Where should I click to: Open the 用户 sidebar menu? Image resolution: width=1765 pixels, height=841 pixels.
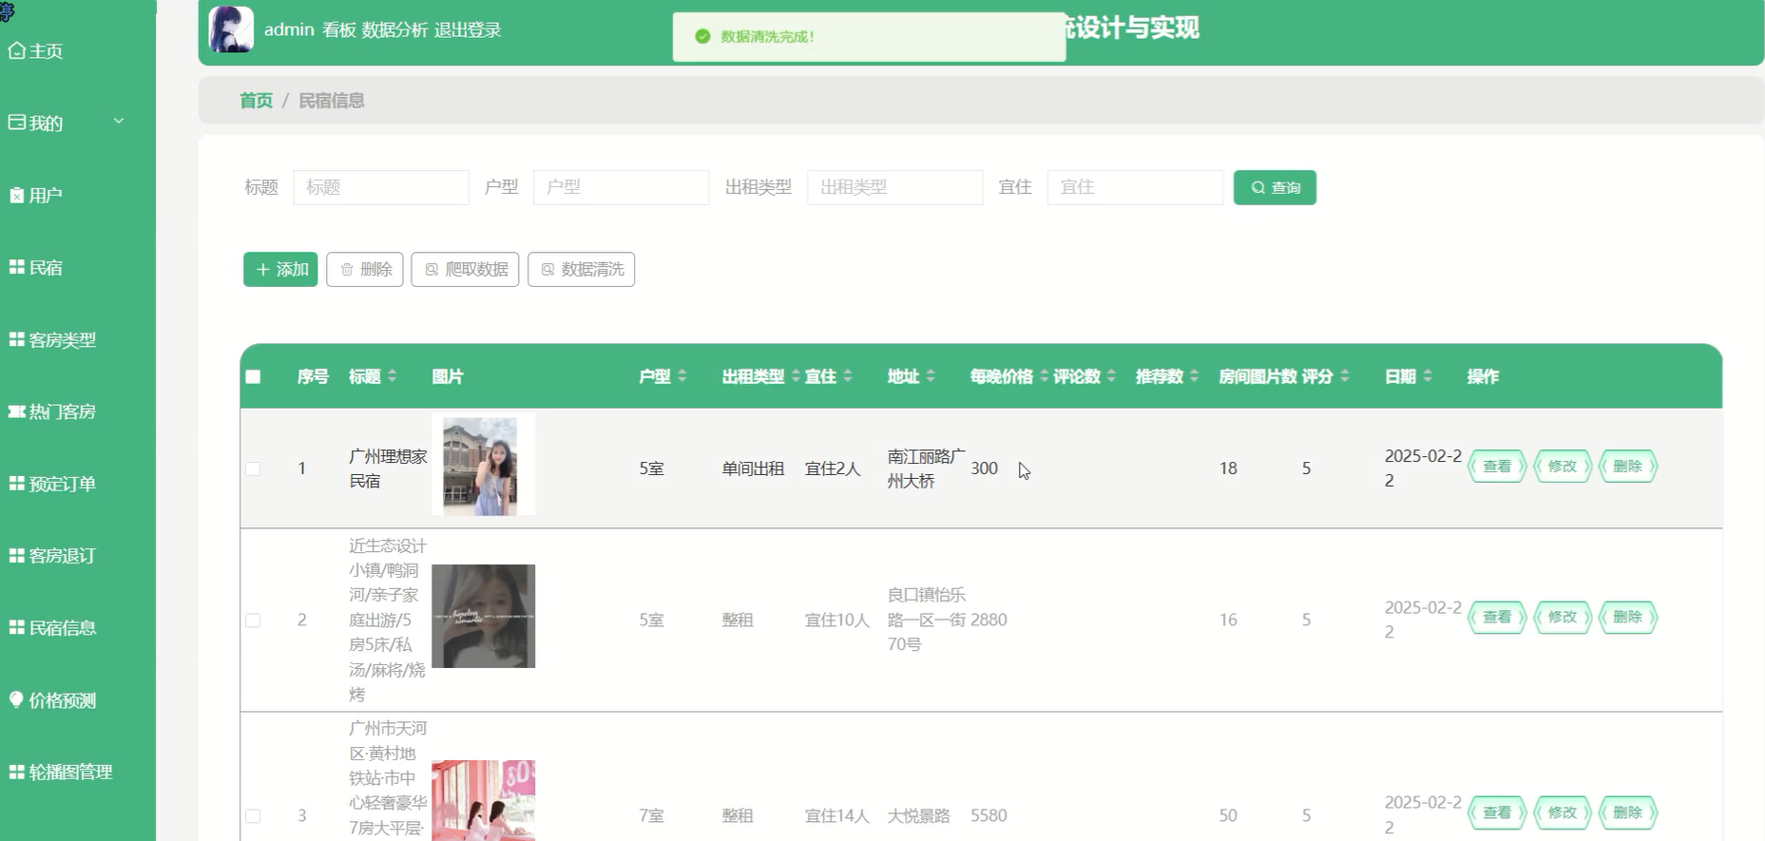click(36, 196)
